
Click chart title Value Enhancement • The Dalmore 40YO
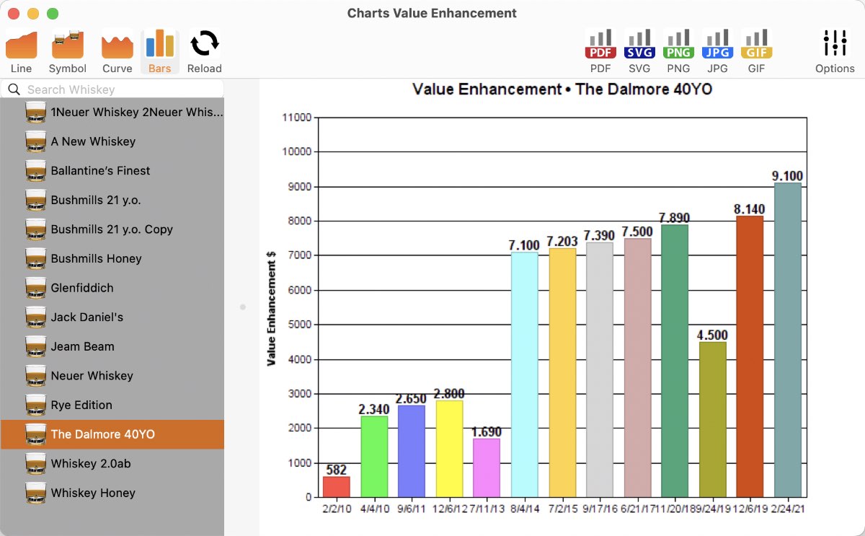[x=562, y=89]
